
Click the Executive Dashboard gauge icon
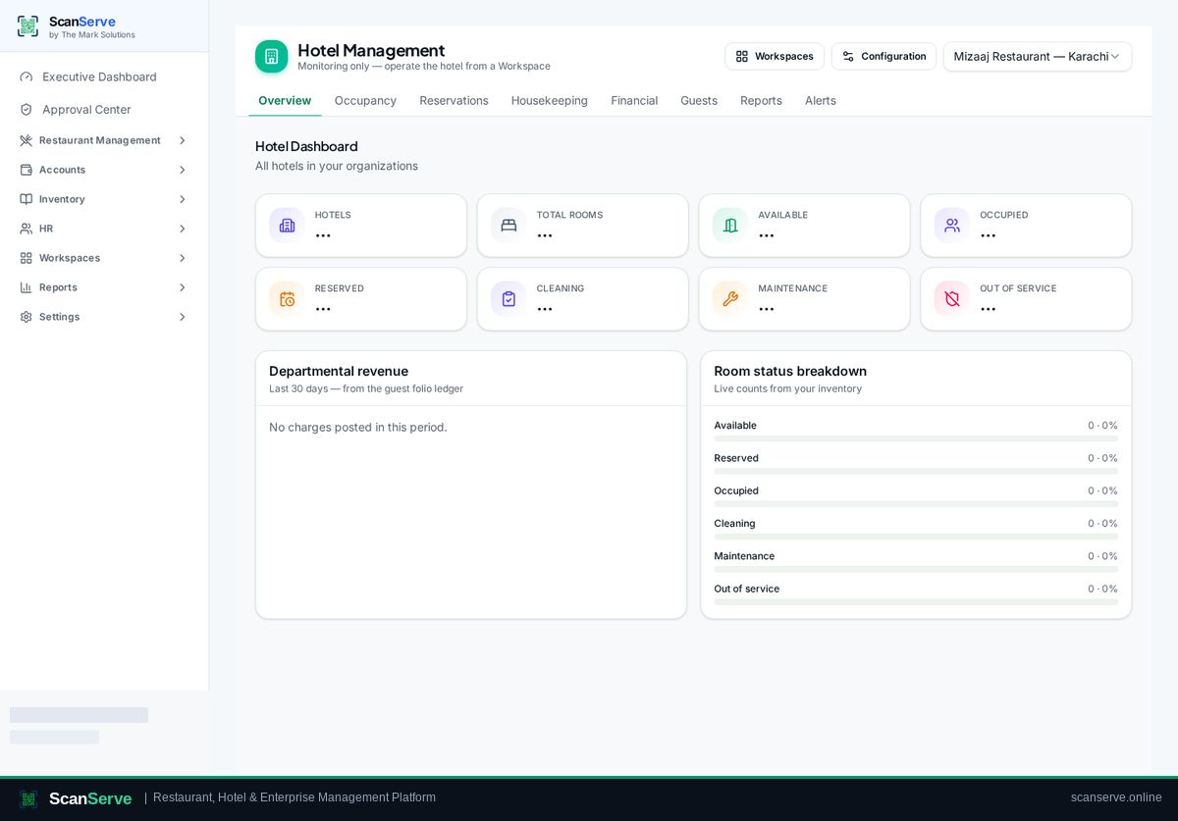pyautogui.click(x=27, y=77)
